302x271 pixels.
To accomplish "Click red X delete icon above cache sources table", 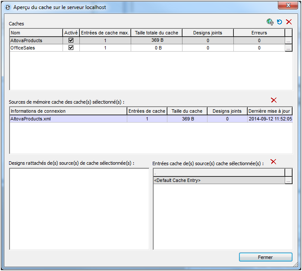I will 274,100.
